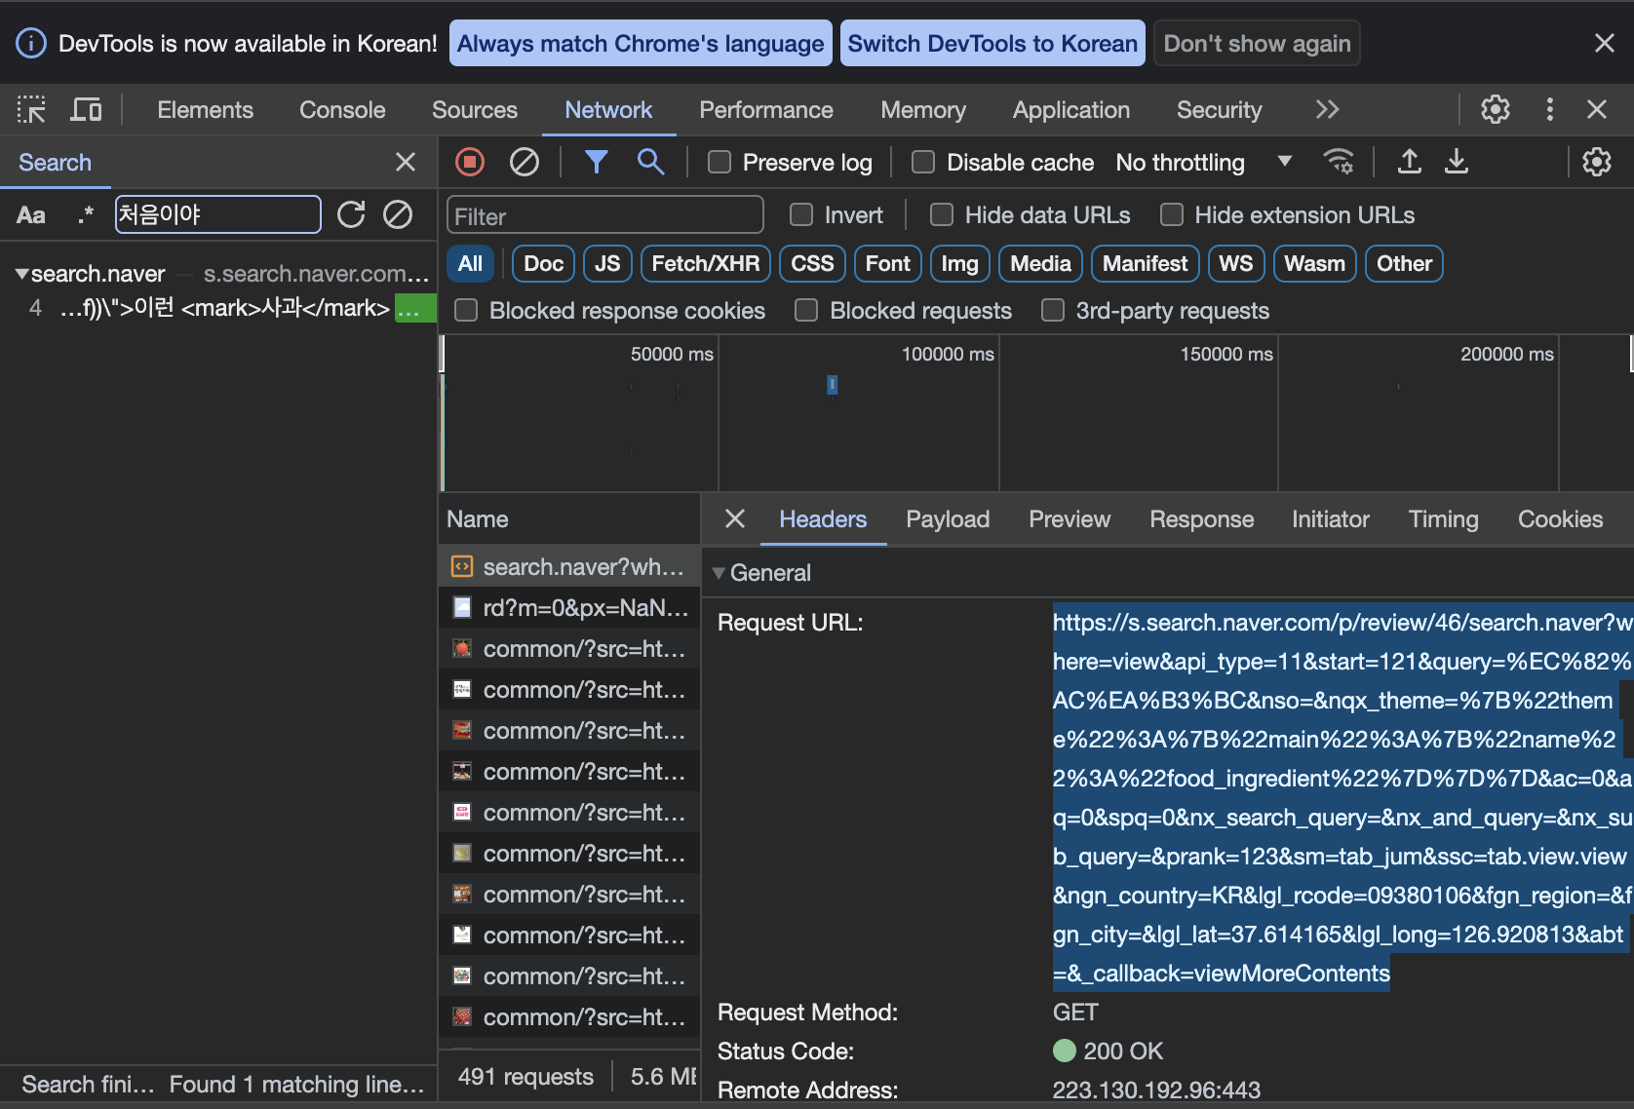Click Switch DevTools to Korean
Image resolution: width=1634 pixels, height=1109 pixels.
pyautogui.click(x=992, y=43)
